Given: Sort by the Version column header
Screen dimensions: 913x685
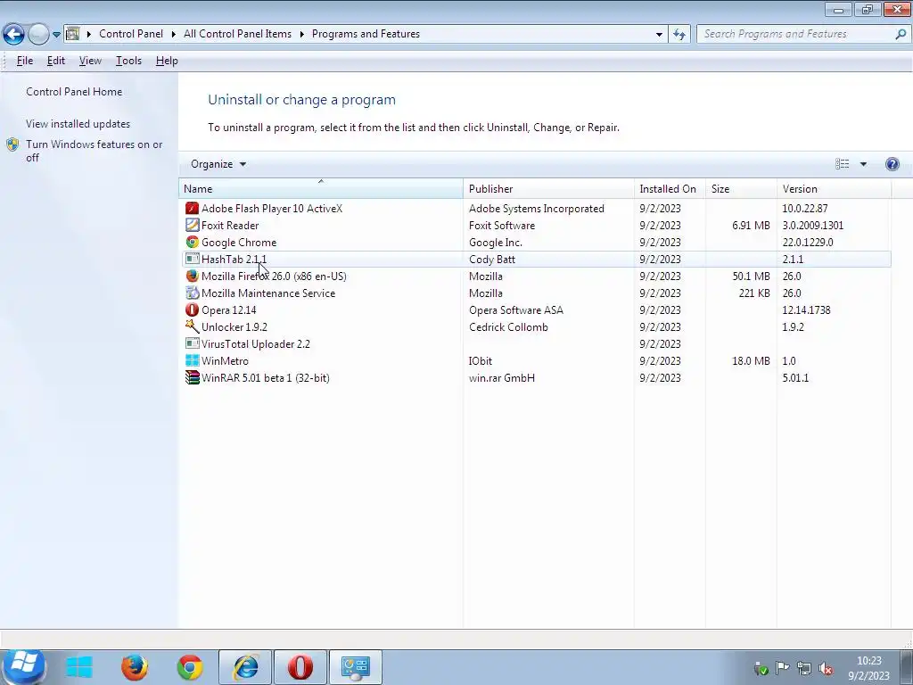Looking at the screenshot, I should (x=834, y=189).
